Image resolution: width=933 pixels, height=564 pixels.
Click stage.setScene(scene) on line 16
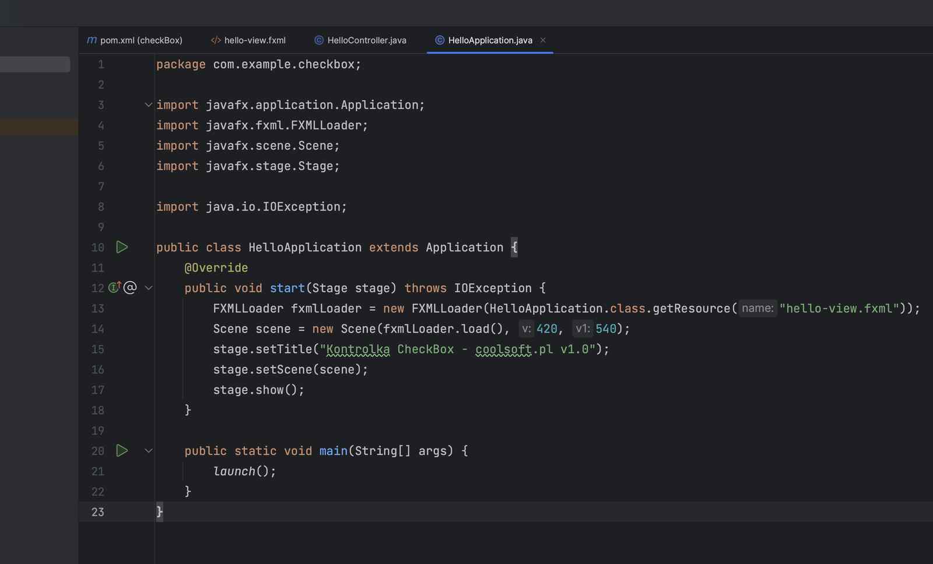coord(290,370)
